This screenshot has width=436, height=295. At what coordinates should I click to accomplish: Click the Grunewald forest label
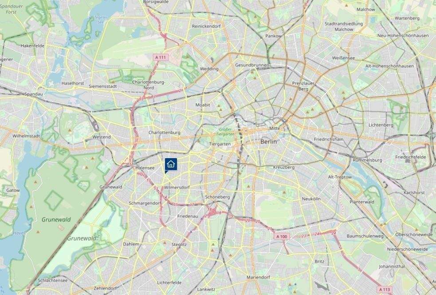coord(56,219)
